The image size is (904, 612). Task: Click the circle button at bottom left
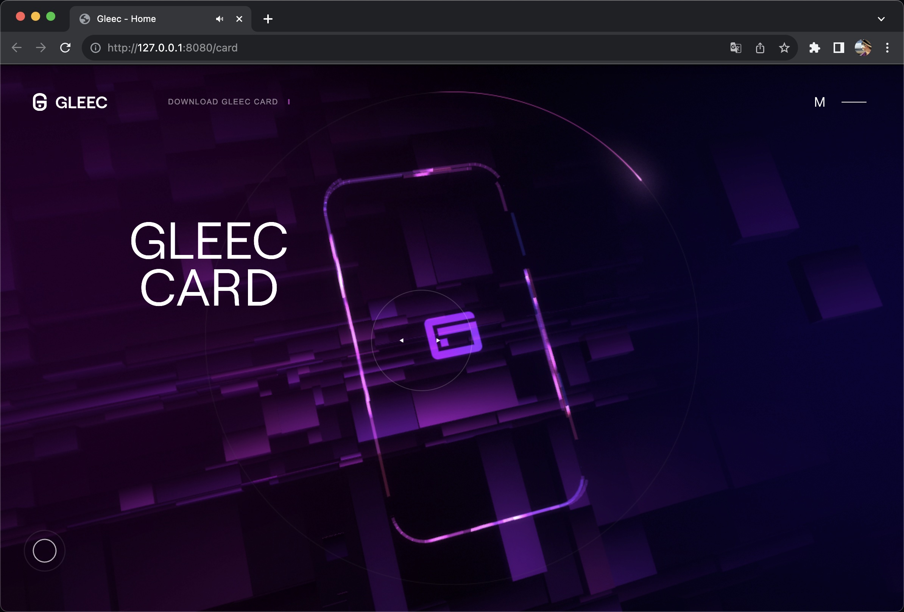pos(44,551)
